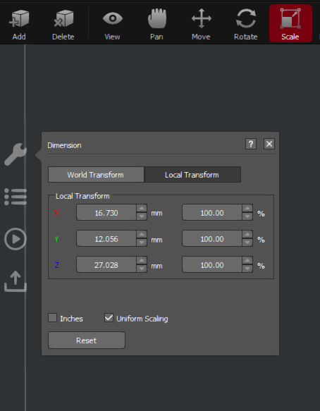
Task: Select the Local Transform tab
Action: pos(192,175)
